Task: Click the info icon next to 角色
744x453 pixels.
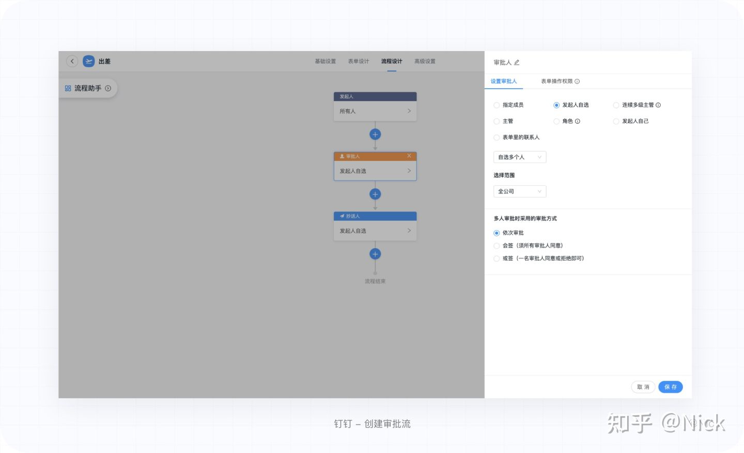Action: click(578, 121)
